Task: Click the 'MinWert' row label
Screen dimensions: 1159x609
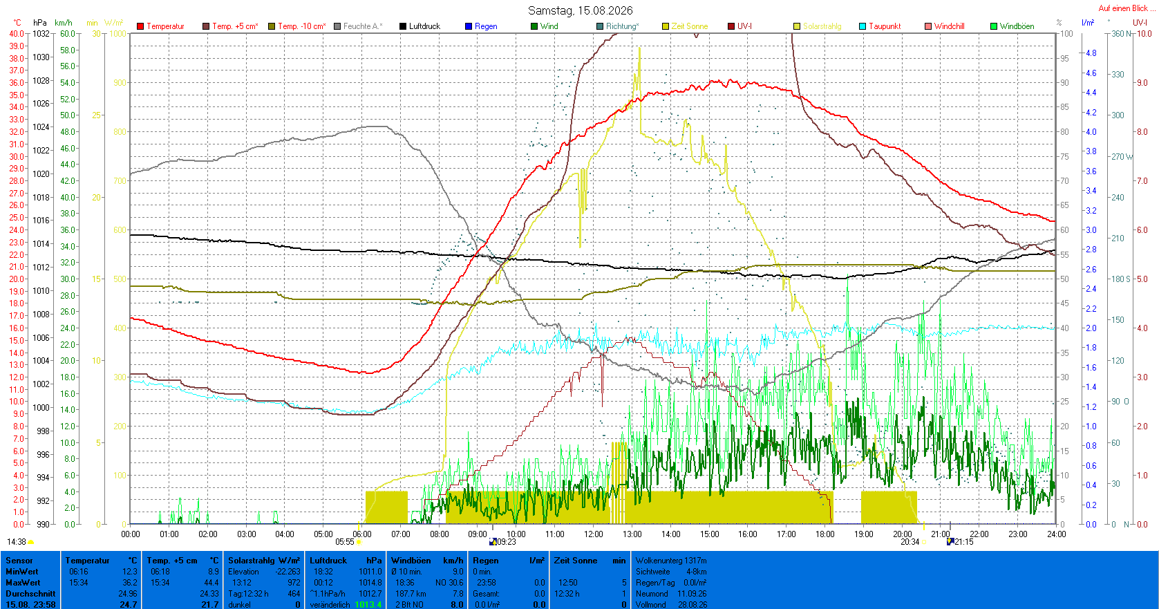Action: coord(22,572)
